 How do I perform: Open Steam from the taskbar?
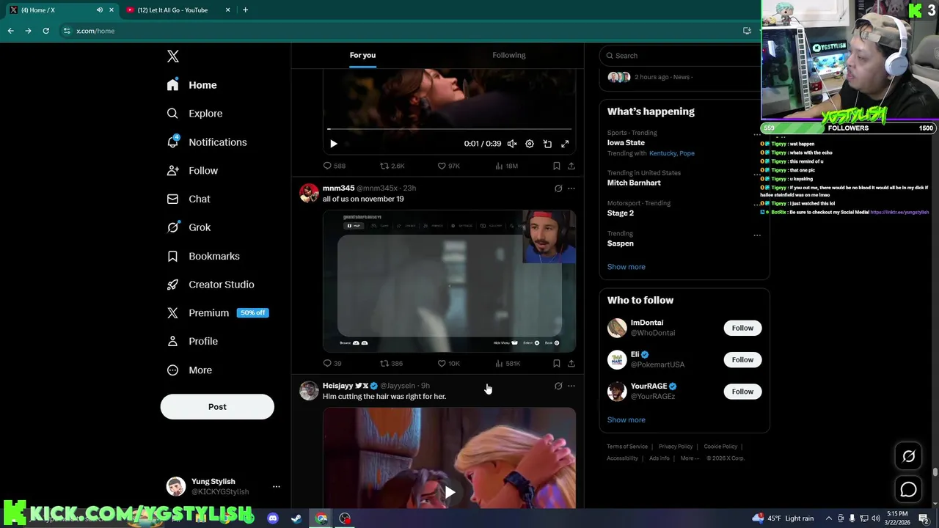(296, 518)
